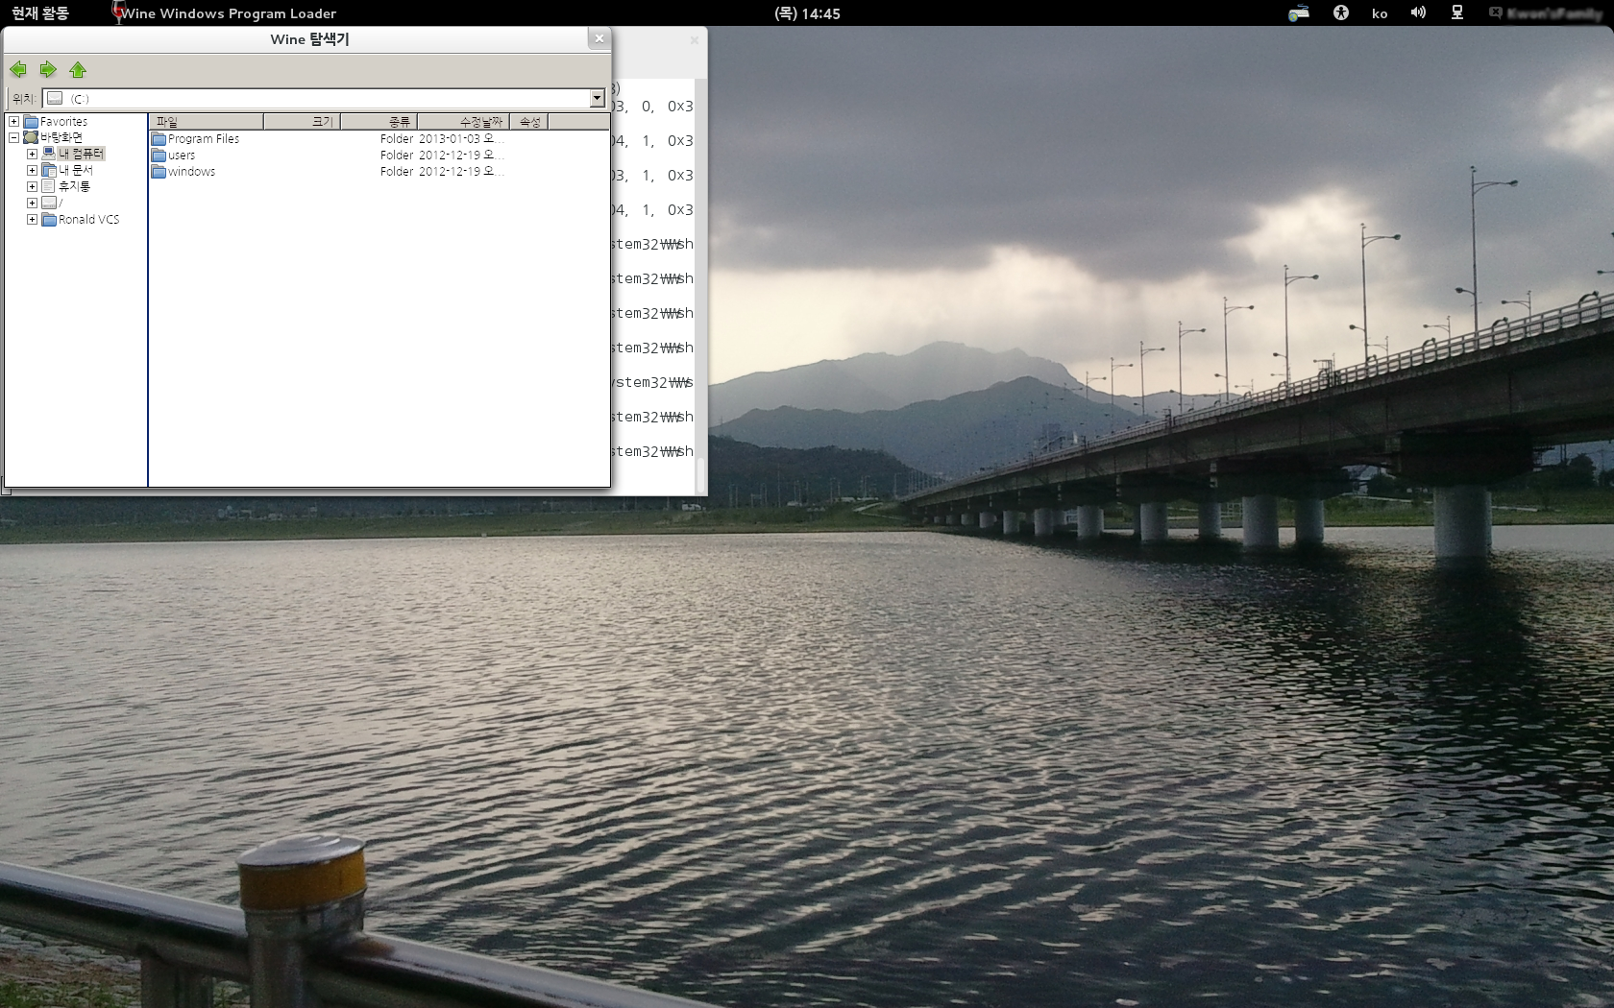Open the ko input language indicator
Screen dimensions: 1614x1008
pos(1380,13)
